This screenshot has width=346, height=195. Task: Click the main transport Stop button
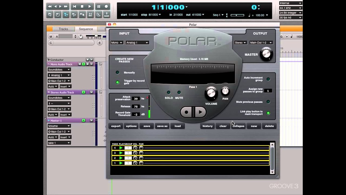tap(82, 6)
